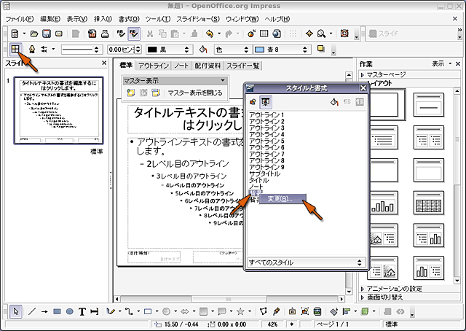This screenshot has height=331, width=466.
Task: Toggle the Presentation Styles button
Action: coord(265,102)
